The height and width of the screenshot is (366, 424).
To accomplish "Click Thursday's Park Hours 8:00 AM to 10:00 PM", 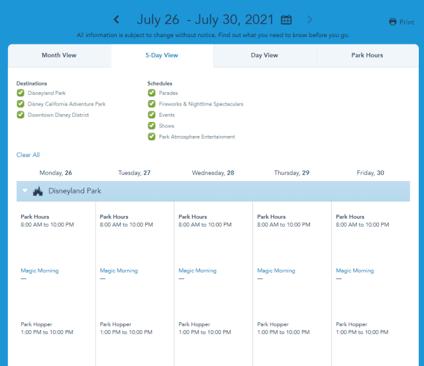I will 284,225.
